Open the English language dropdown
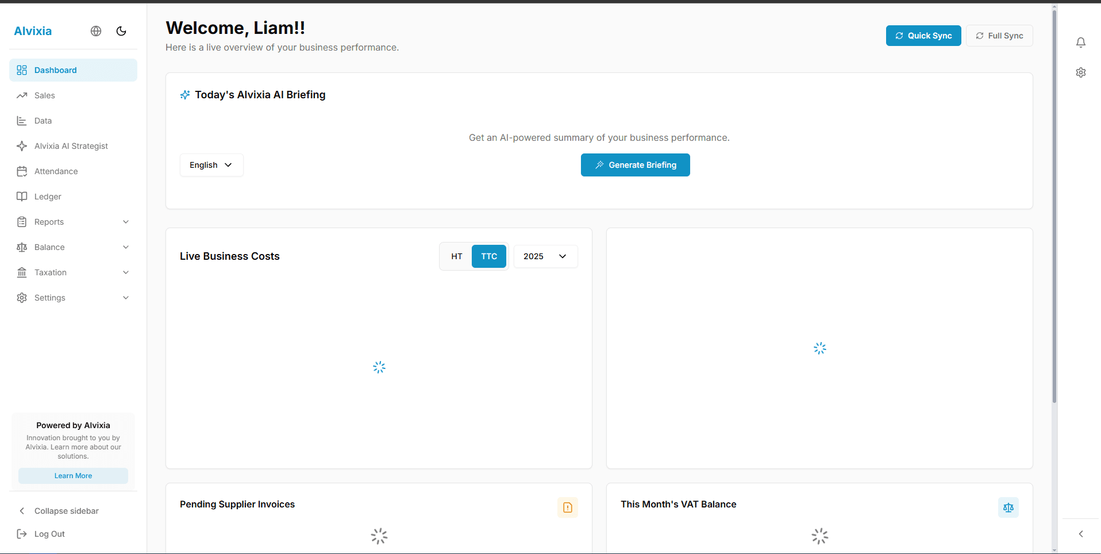 [211, 165]
